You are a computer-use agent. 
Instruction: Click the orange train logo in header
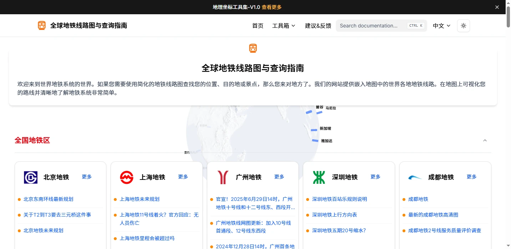coord(42,25)
